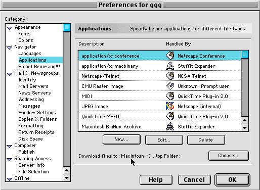
Task: Select the Messages category
Action: tap(29, 106)
